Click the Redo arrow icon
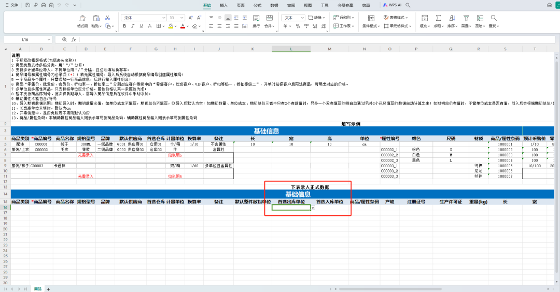Screen dimensions: 560x292 click(x=67, y=5)
